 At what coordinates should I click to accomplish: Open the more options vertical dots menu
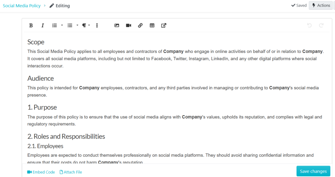[97, 26]
